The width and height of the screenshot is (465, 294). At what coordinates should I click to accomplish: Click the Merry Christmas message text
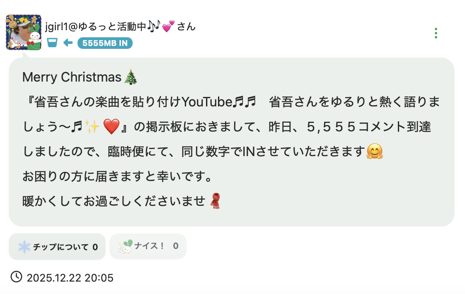[72, 77]
